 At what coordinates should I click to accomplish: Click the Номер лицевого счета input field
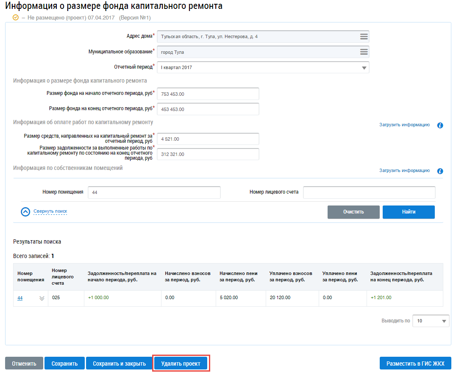369,192
